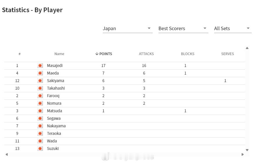Sort the table by BLOCKS column
This screenshot has width=256, height=163.
point(188,54)
